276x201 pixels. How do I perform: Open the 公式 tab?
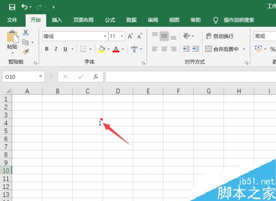110,20
